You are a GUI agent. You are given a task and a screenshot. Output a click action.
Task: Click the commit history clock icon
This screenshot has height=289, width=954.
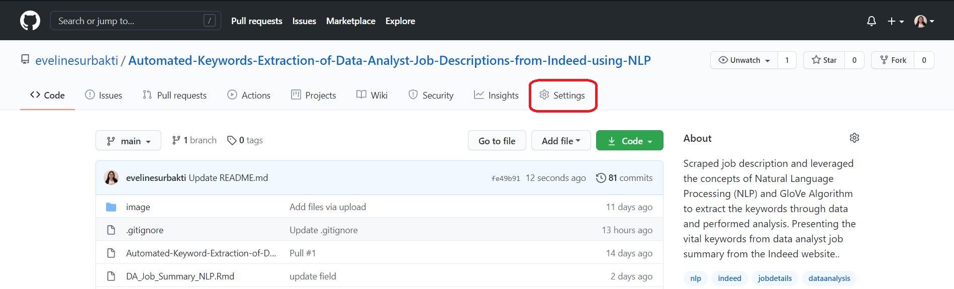tap(601, 178)
